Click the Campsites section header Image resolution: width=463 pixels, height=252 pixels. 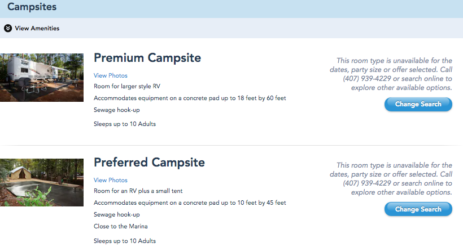(x=32, y=7)
